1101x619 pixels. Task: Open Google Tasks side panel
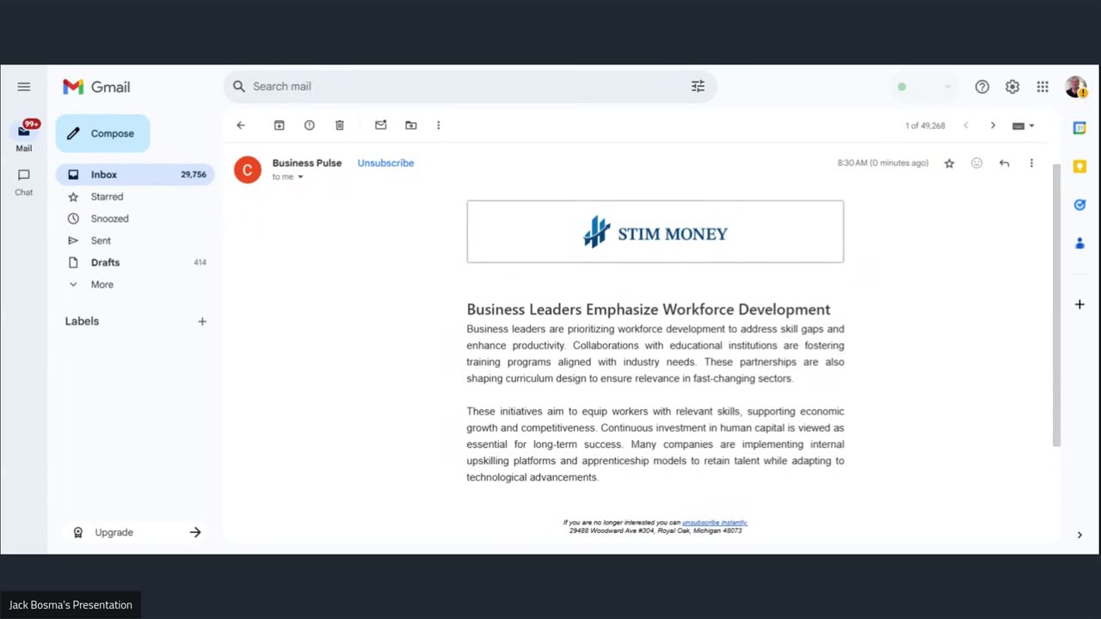click(x=1079, y=205)
